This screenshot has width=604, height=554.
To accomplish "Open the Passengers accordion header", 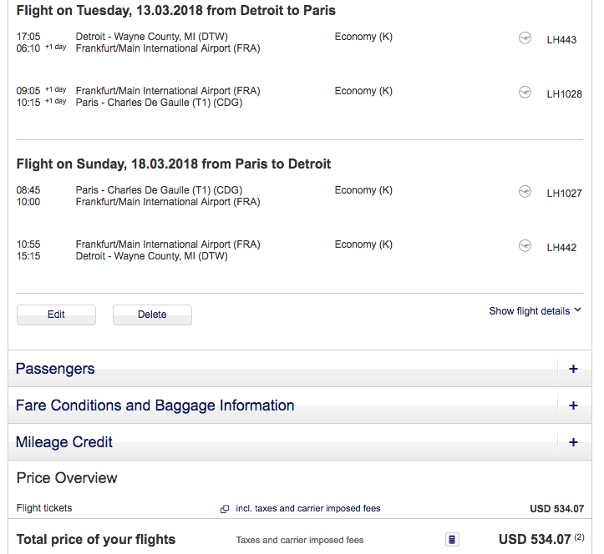I will tap(55, 369).
